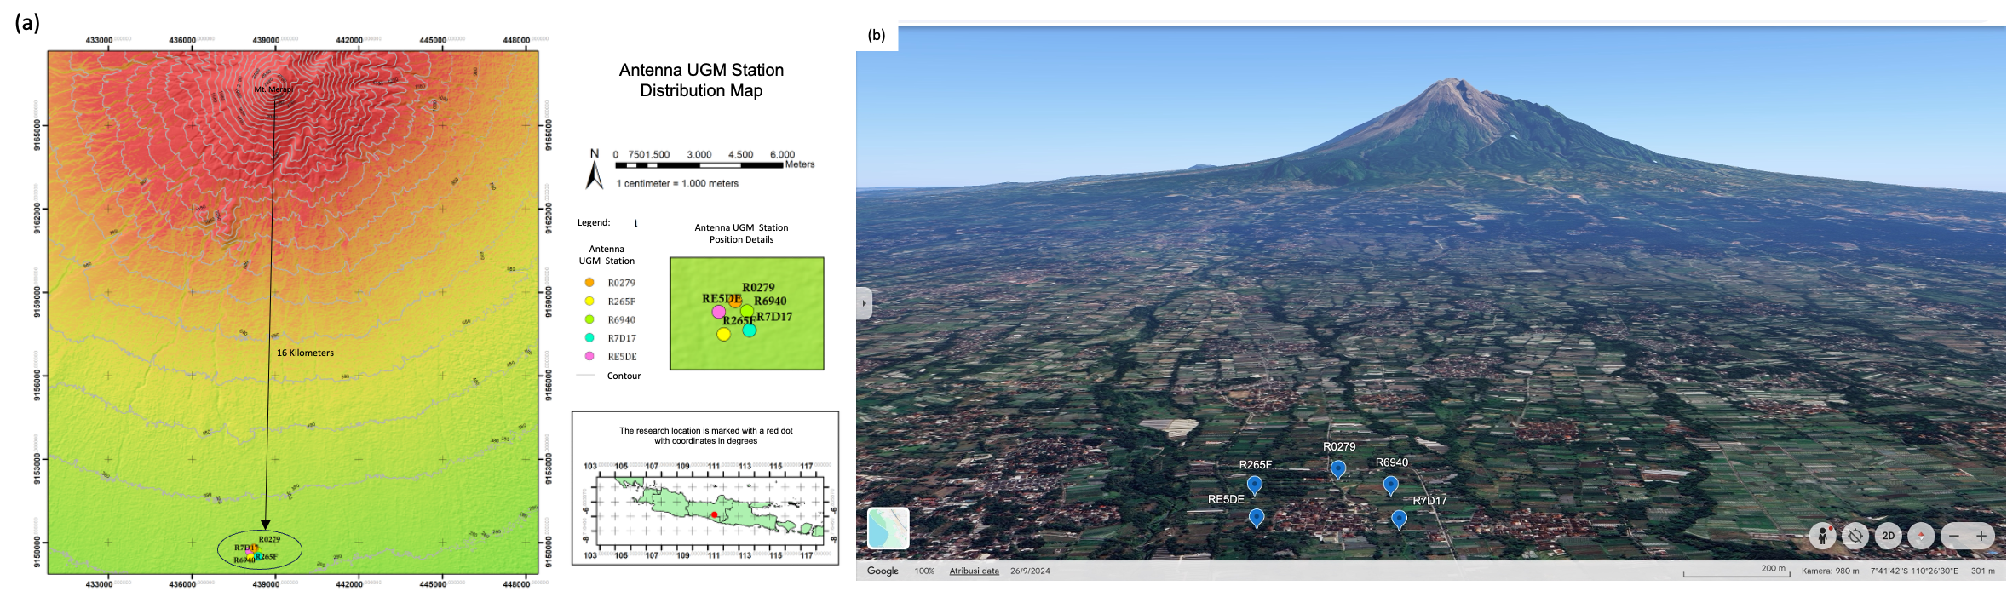The image size is (2007, 603).
Task: Select the R6940 placemark pin
Action: click(1390, 485)
